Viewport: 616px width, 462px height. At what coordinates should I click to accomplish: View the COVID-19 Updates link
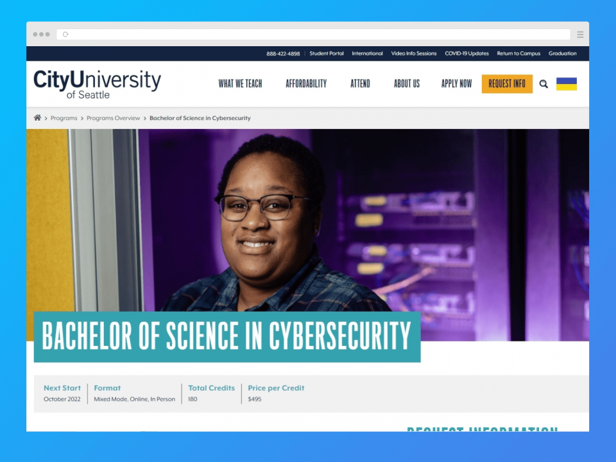pyautogui.click(x=466, y=53)
